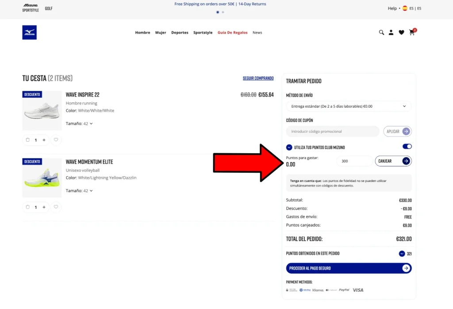
Task: Expand Puntos Obtenidos En Este Pedido
Action: (x=402, y=253)
